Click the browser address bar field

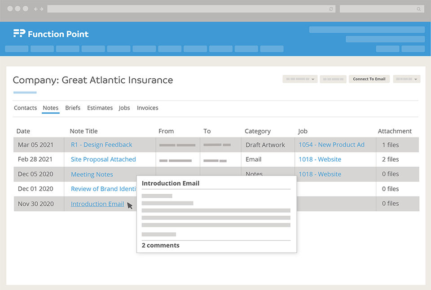[189, 9]
